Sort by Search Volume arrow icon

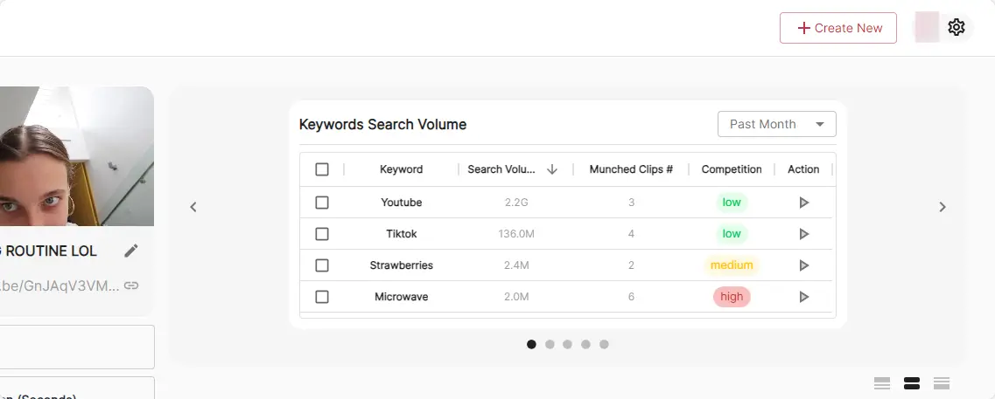coord(552,169)
